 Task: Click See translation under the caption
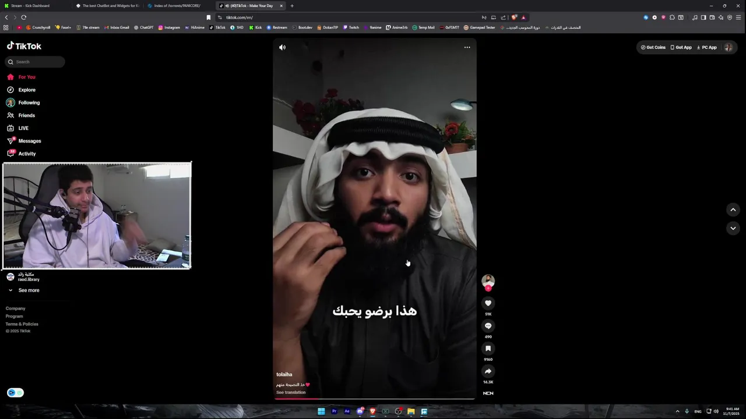tap(291, 392)
